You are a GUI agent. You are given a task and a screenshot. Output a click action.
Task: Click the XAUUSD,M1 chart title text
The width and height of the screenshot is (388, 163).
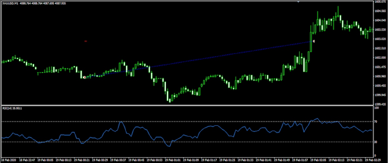tap(10, 3)
